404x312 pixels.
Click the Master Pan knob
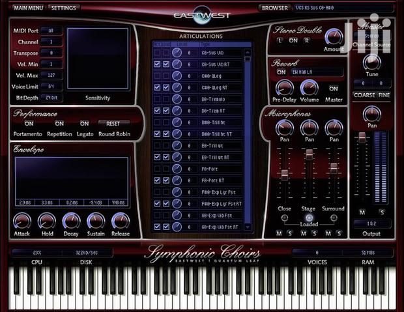pyautogui.click(x=372, y=114)
